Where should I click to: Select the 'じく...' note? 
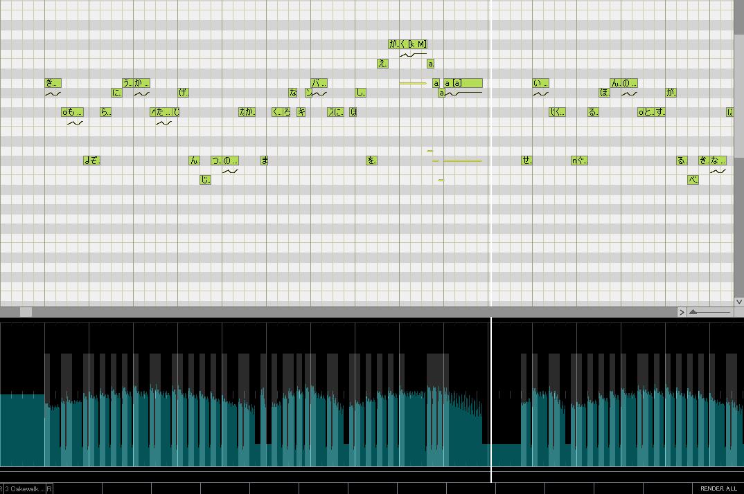click(557, 112)
